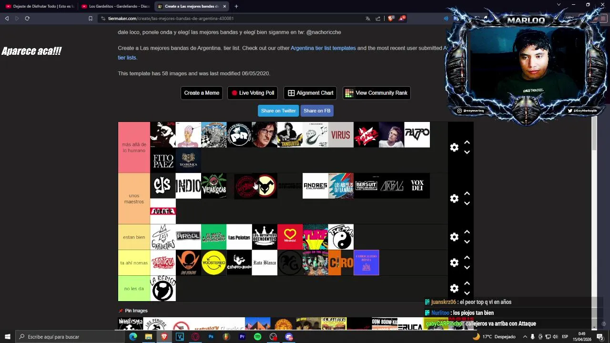The height and width of the screenshot is (343, 610).
Task: Click the share icon in address bar
Action: point(378,19)
